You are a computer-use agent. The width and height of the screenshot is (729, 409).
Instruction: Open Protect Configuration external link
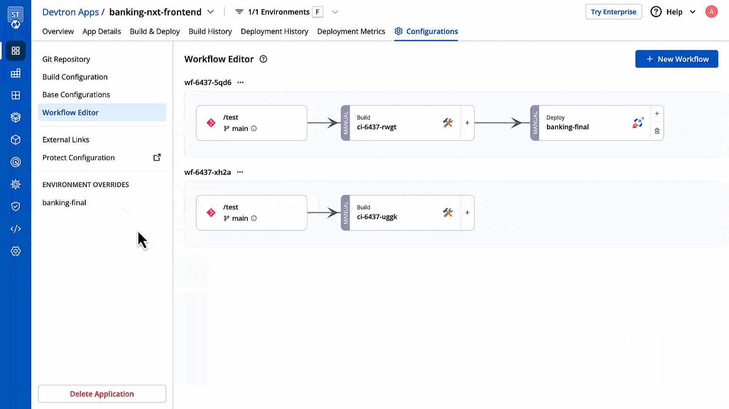(x=157, y=157)
